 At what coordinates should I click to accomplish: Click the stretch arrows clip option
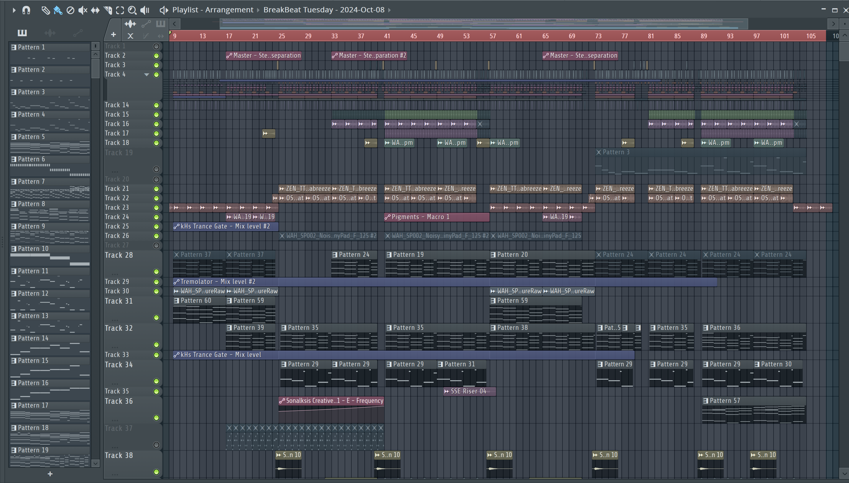point(161,36)
